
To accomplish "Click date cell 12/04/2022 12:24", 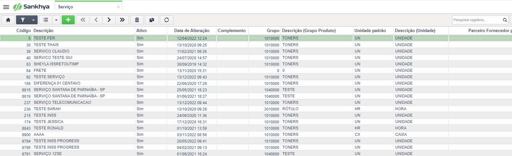I will [192, 38].
